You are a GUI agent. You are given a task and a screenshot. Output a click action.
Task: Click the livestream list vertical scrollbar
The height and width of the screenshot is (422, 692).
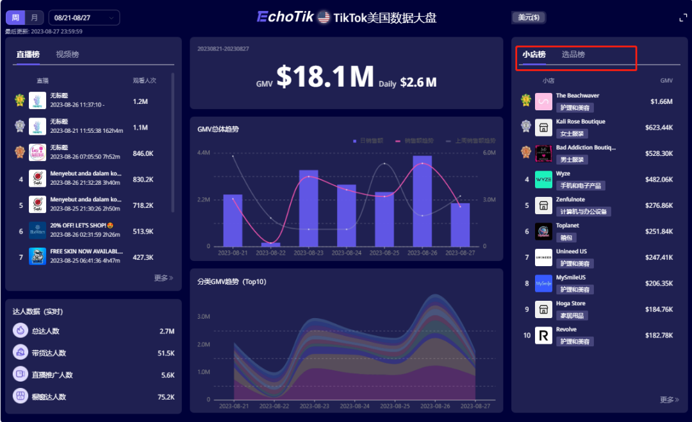click(x=172, y=142)
